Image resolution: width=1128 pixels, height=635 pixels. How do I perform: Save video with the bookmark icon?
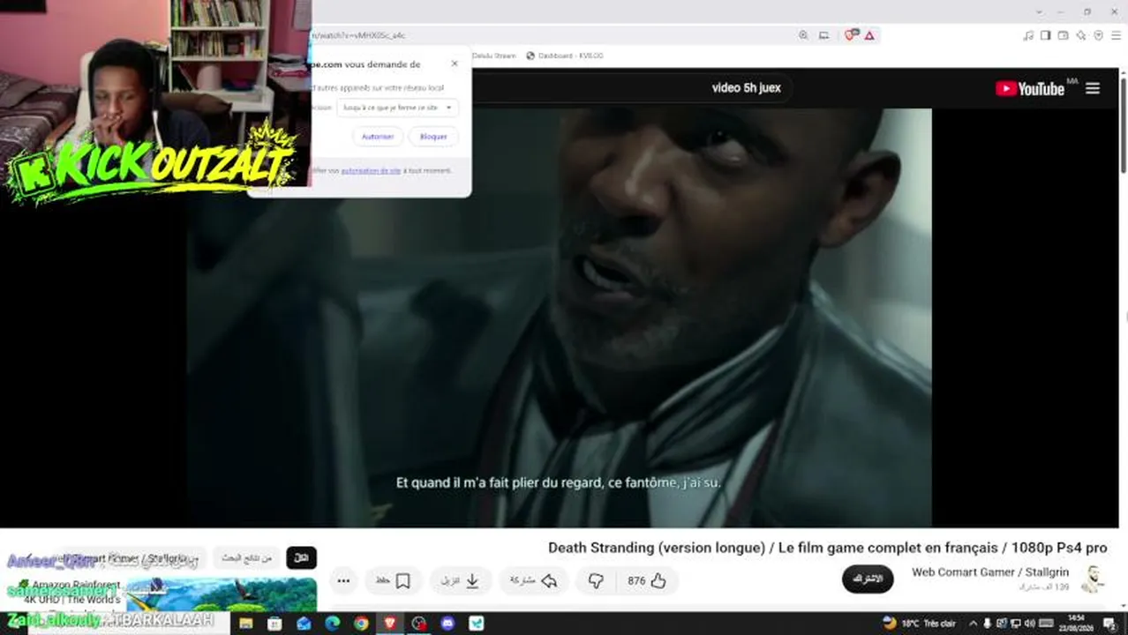pyautogui.click(x=394, y=580)
